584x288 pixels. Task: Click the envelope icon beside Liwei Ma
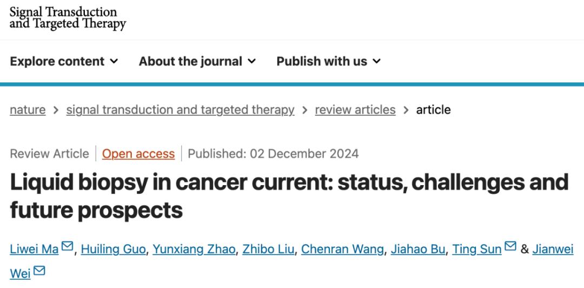click(x=67, y=247)
